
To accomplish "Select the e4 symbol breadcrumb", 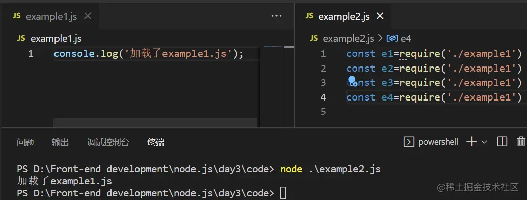I will pyautogui.click(x=406, y=39).
